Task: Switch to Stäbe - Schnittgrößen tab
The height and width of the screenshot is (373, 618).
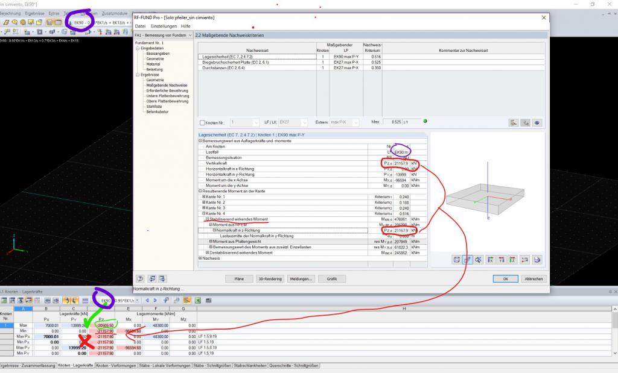Action: tap(212, 366)
